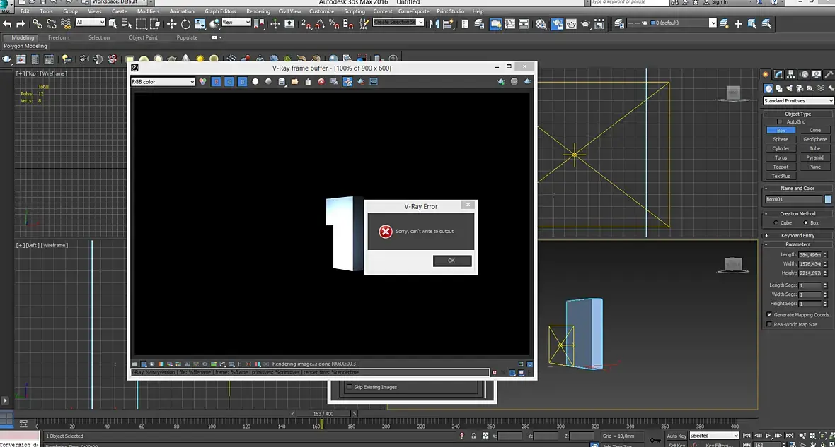Save image icon in V-Ray frame buffer
Screen dimensions: 835x447
282,82
